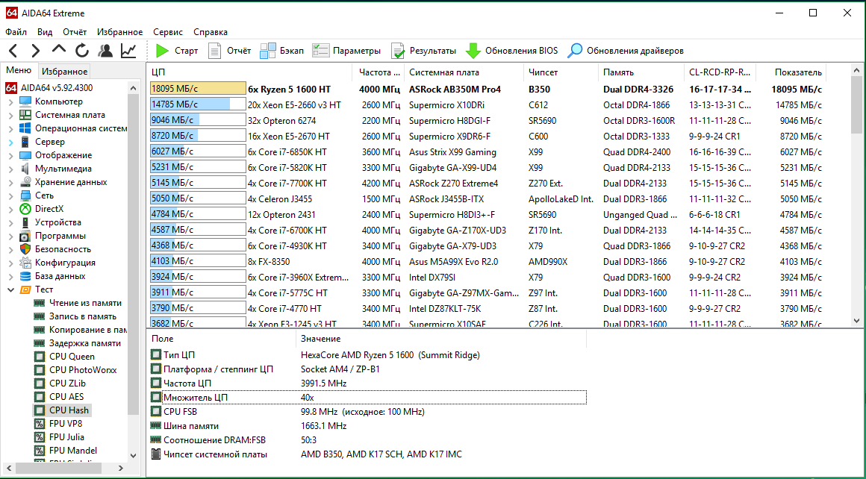The image size is (866, 479).
Task: Select the Программы icon in the tree
Action: pyautogui.click(x=25, y=236)
